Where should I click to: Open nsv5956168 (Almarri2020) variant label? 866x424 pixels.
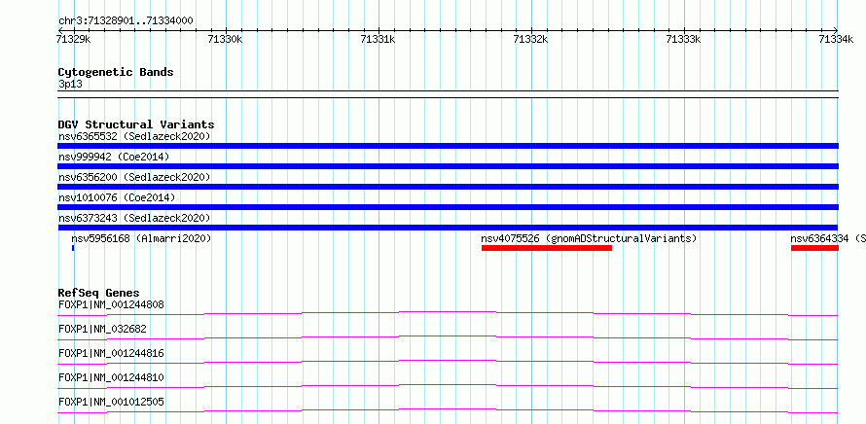point(141,238)
